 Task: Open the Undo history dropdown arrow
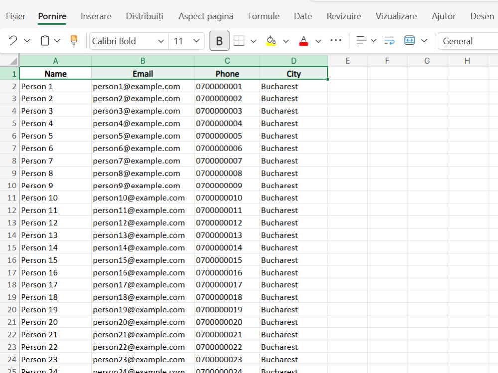27,41
